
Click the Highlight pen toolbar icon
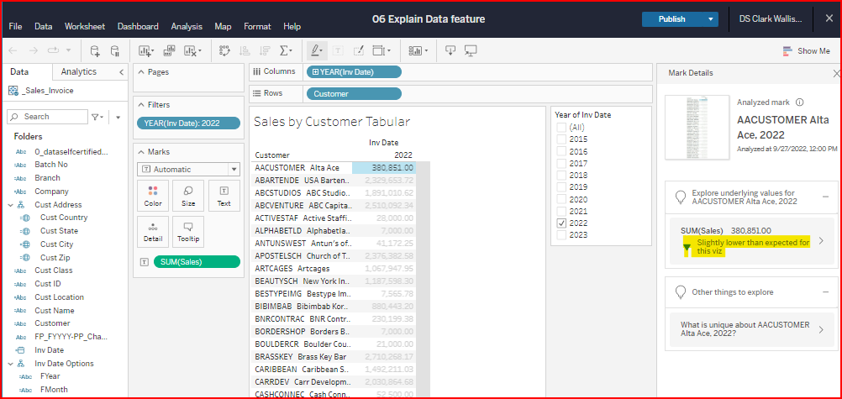click(316, 50)
